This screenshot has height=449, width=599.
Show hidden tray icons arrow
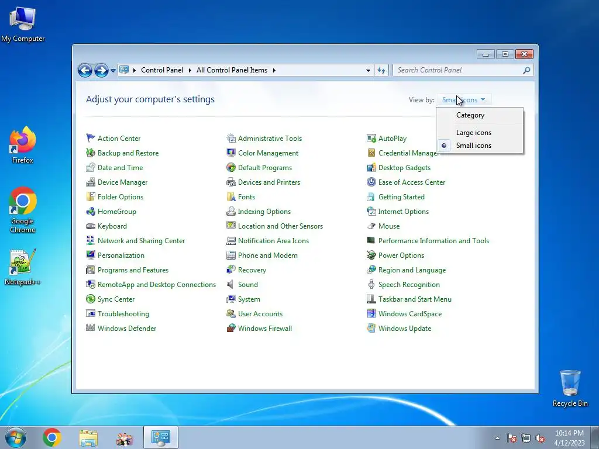[497, 438]
